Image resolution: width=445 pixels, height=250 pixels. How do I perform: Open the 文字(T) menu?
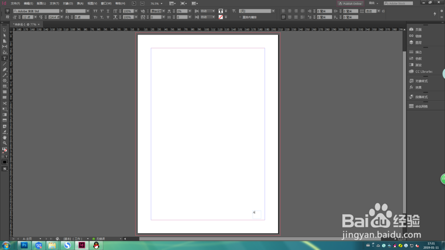[54, 4]
